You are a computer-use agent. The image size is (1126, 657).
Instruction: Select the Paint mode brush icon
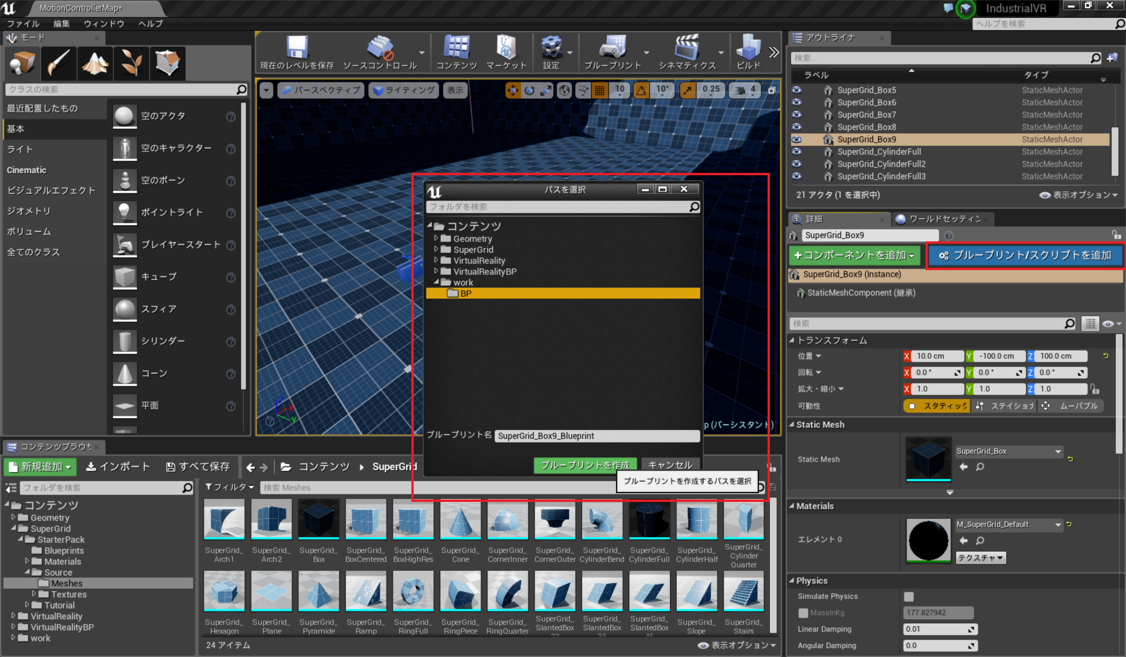click(x=58, y=63)
